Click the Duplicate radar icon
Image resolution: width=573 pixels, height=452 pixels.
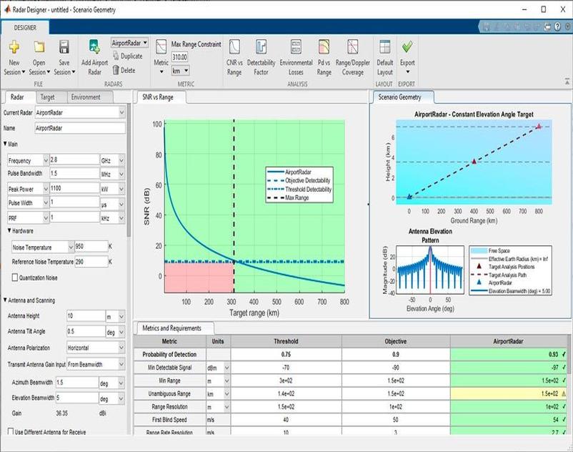coord(116,56)
